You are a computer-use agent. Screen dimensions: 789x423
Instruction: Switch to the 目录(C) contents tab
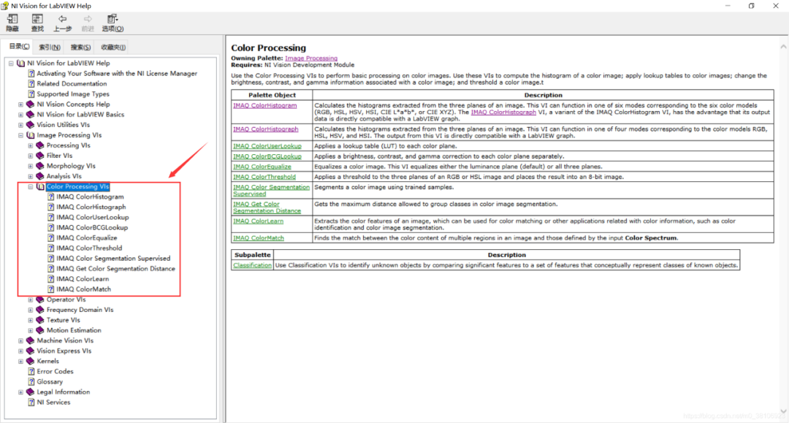tap(19, 46)
